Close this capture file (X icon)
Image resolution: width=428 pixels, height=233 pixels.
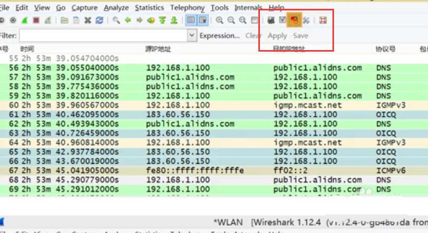tap(88, 20)
